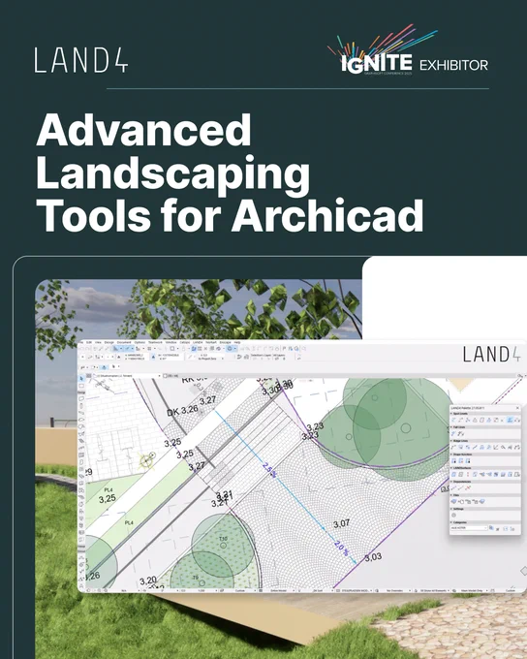Click third Shape function icon
This screenshot has height=659, width=527.
tap(468, 460)
